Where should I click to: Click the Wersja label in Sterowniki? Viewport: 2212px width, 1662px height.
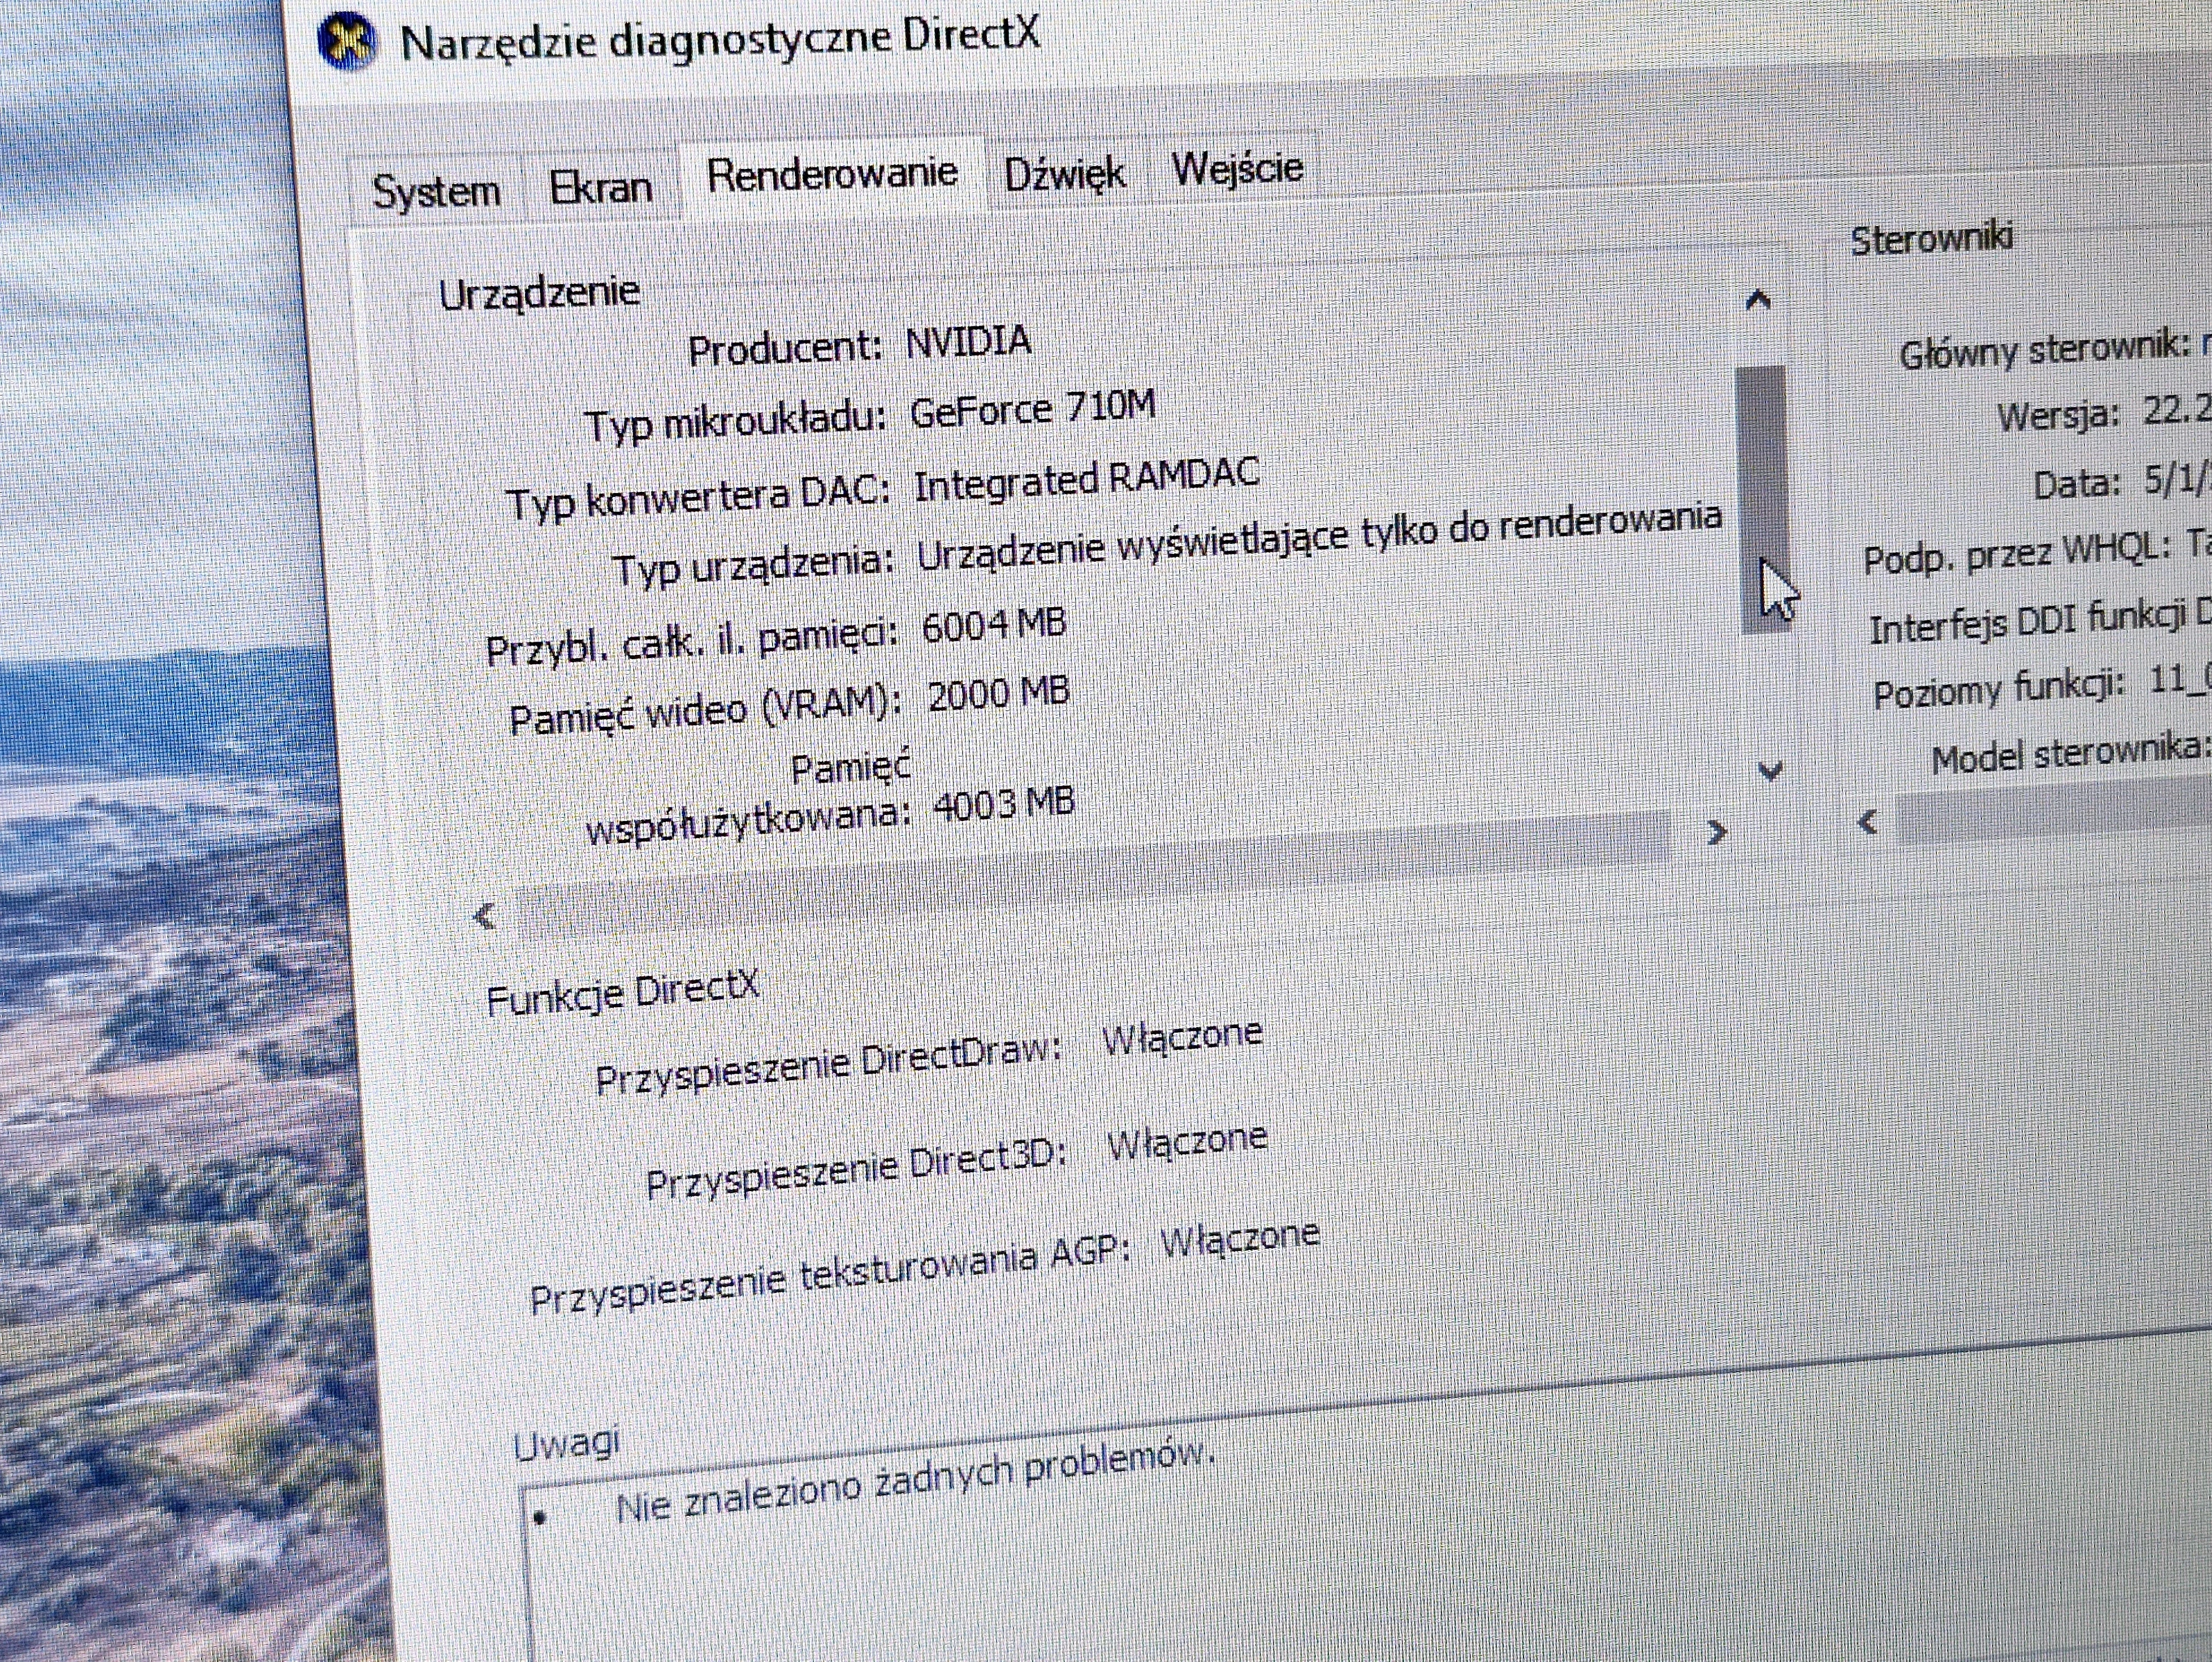click(x=2058, y=416)
